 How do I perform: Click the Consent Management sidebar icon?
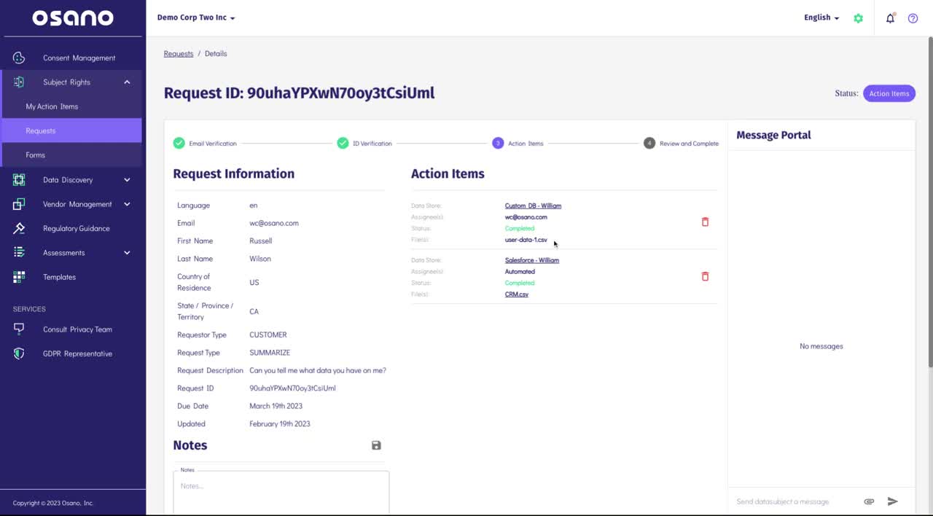(19, 58)
